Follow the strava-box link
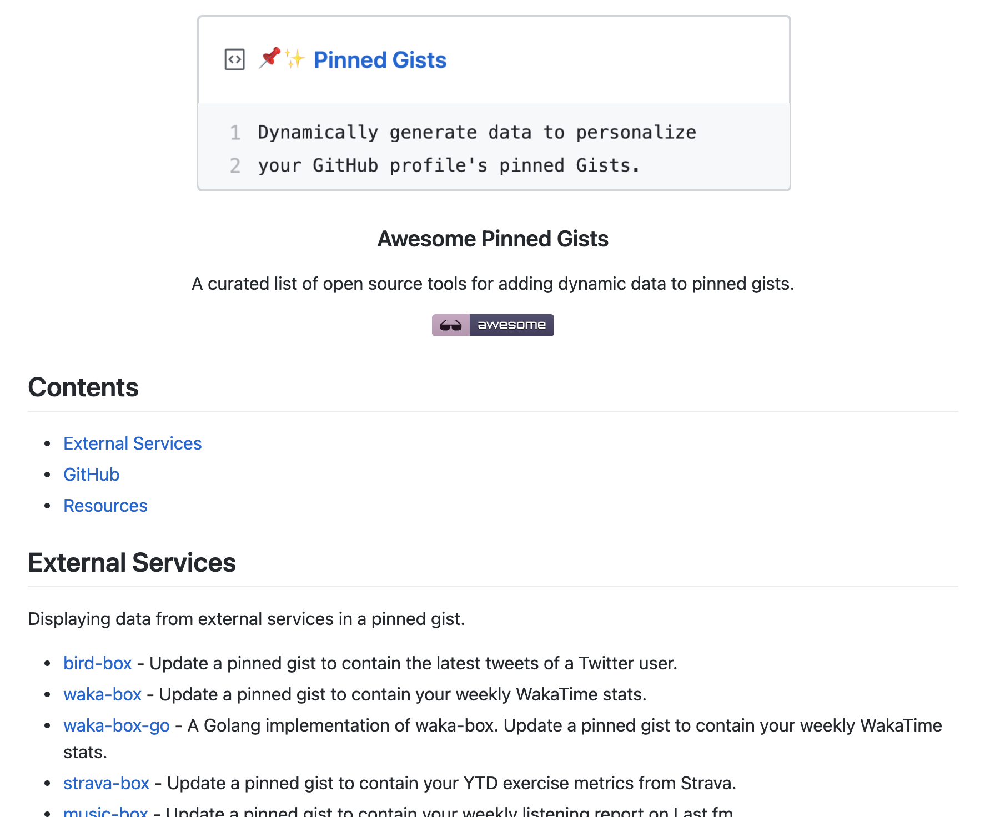This screenshot has width=985, height=817. (x=107, y=783)
